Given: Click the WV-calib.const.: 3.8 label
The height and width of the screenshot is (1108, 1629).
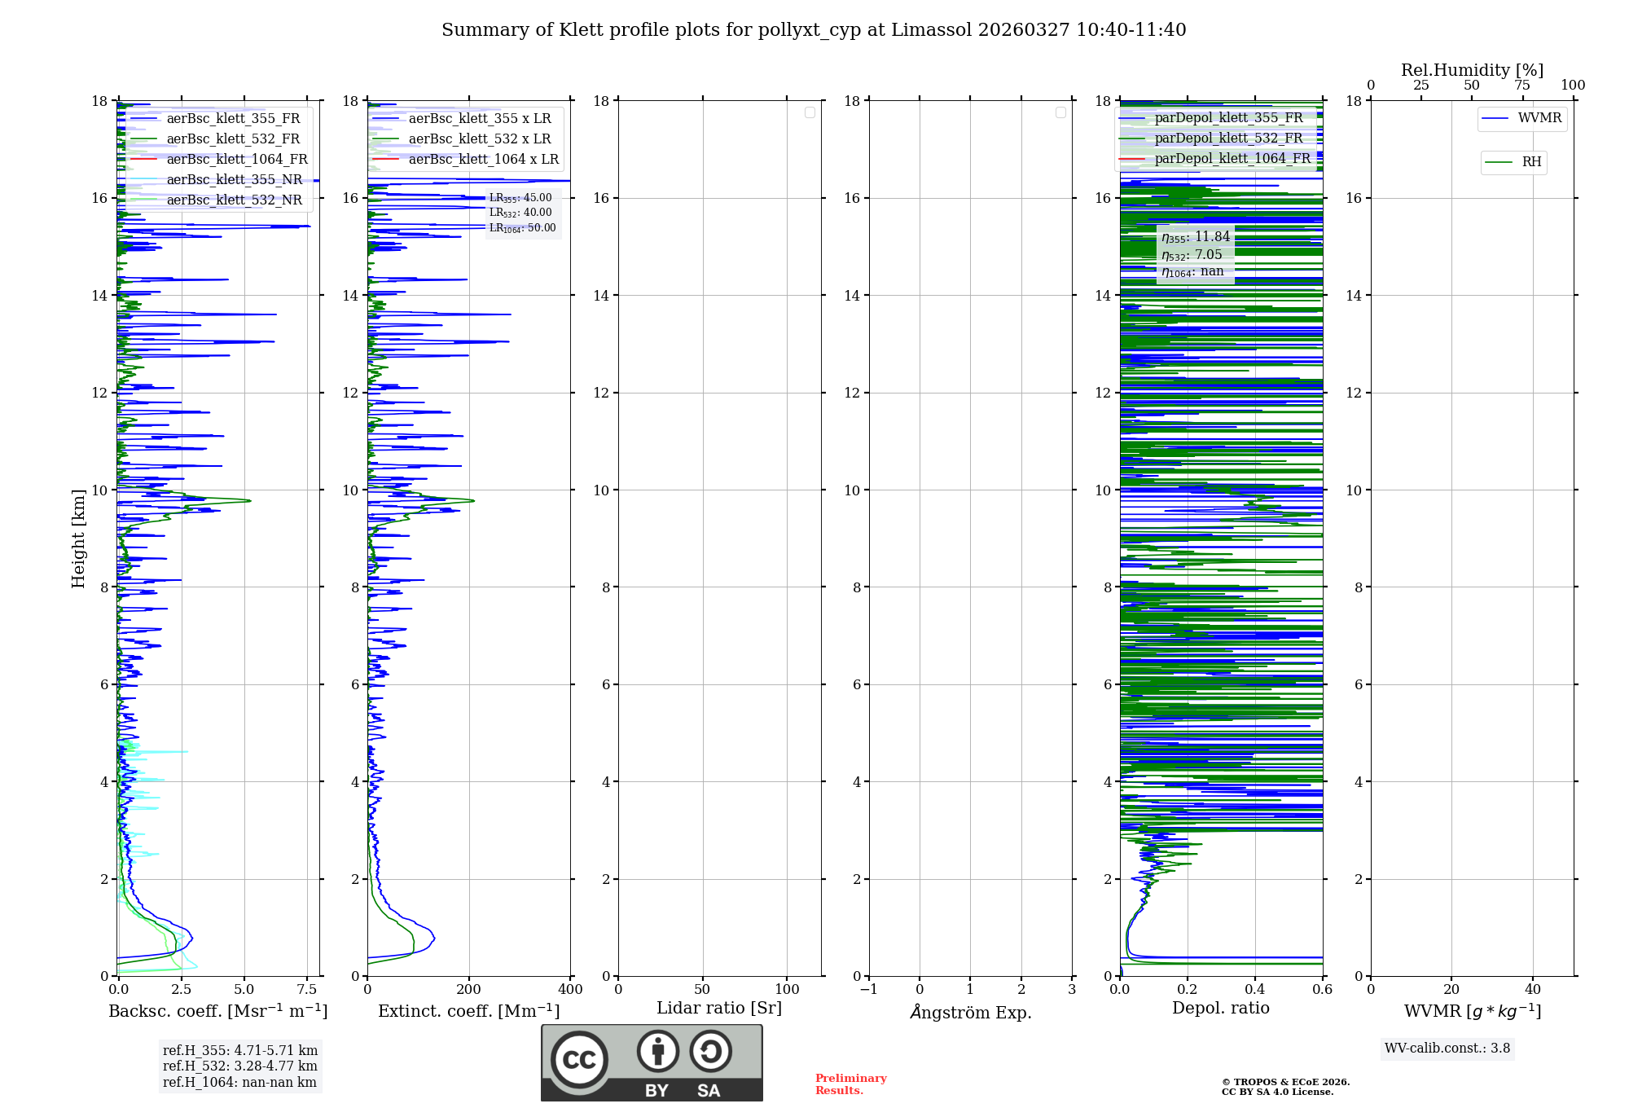Looking at the screenshot, I should 1447,1049.
